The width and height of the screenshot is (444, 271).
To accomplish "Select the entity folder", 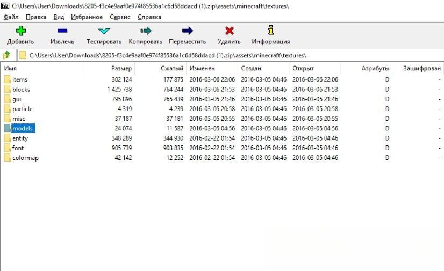I will pos(20,138).
